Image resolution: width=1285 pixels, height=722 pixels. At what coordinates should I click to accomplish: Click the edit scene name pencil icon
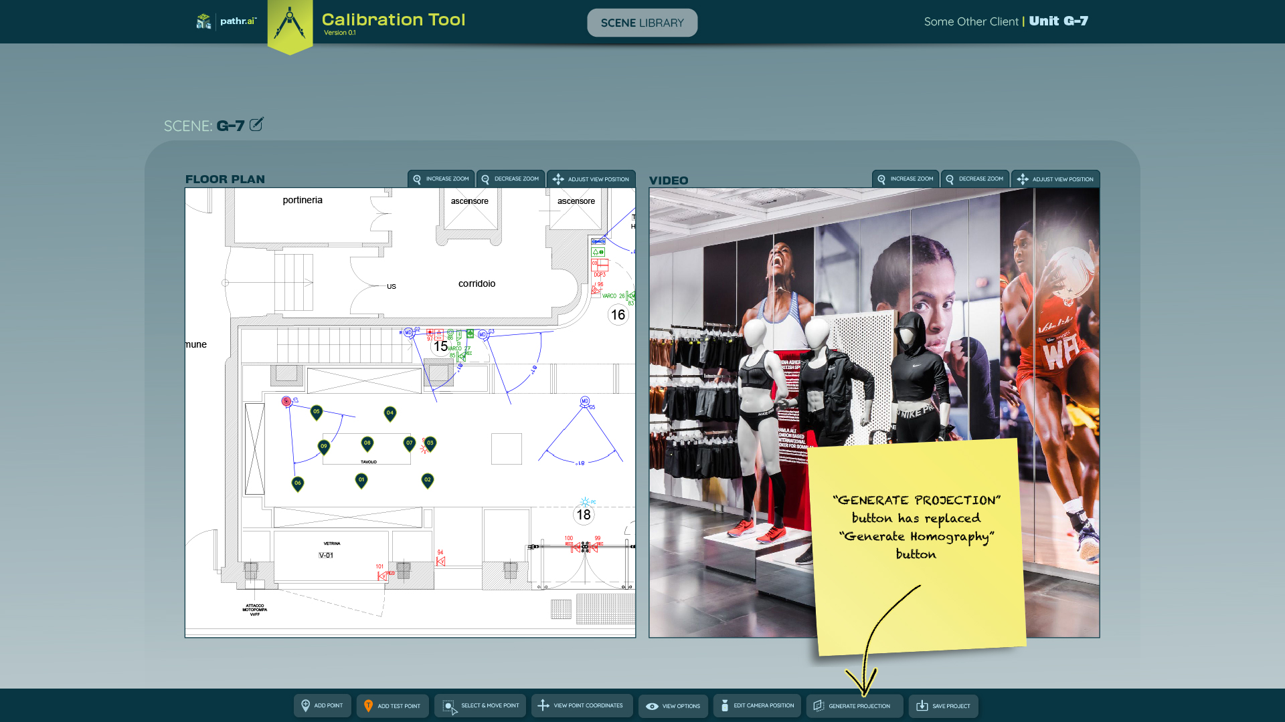click(x=256, y=124)
